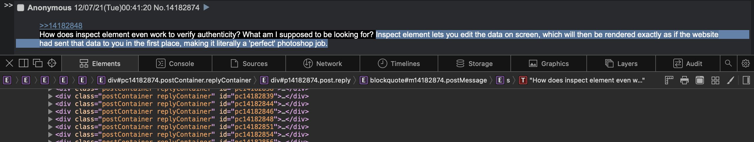The image size is (754, 142).
Task: Open post menu arrow after No.14182874
Action: coord(206,7)
